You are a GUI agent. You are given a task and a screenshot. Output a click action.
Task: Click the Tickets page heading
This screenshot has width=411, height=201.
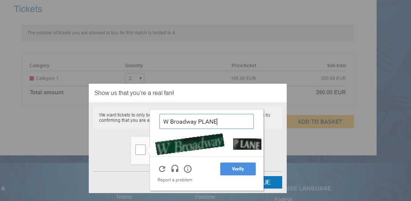point(28,9)
